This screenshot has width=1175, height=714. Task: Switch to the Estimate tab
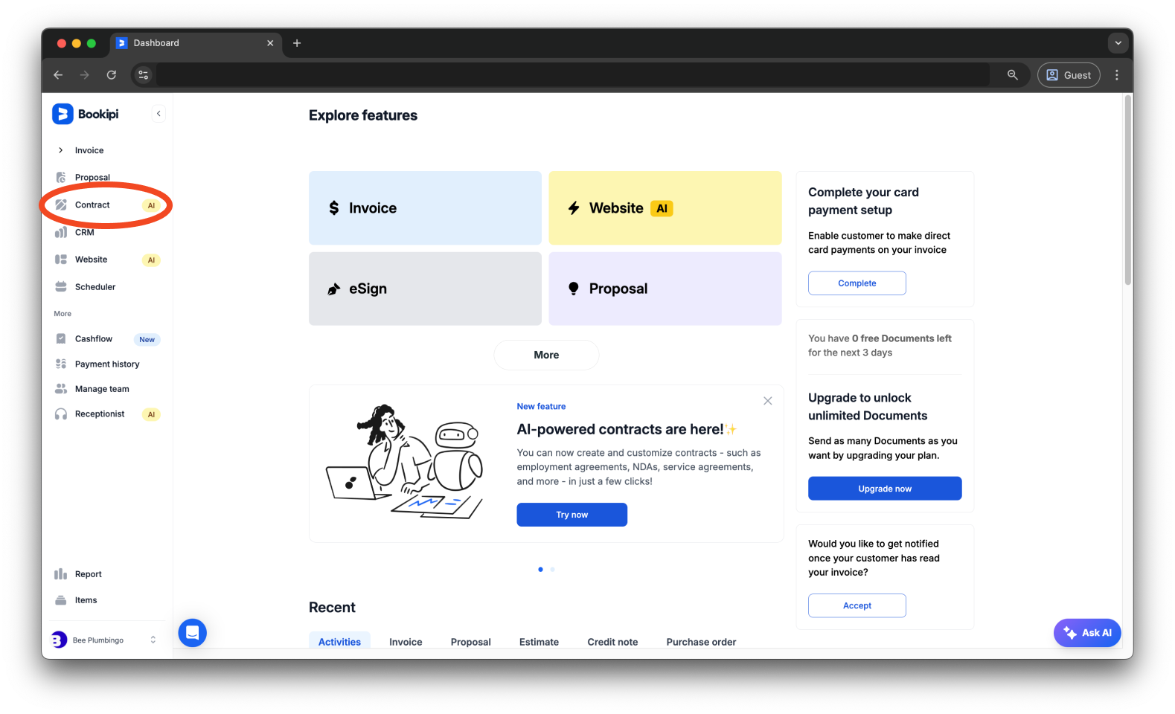coord(539,642)
